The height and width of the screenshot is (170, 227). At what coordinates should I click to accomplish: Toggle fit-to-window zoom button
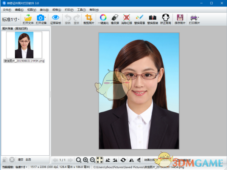coord(100,160)
